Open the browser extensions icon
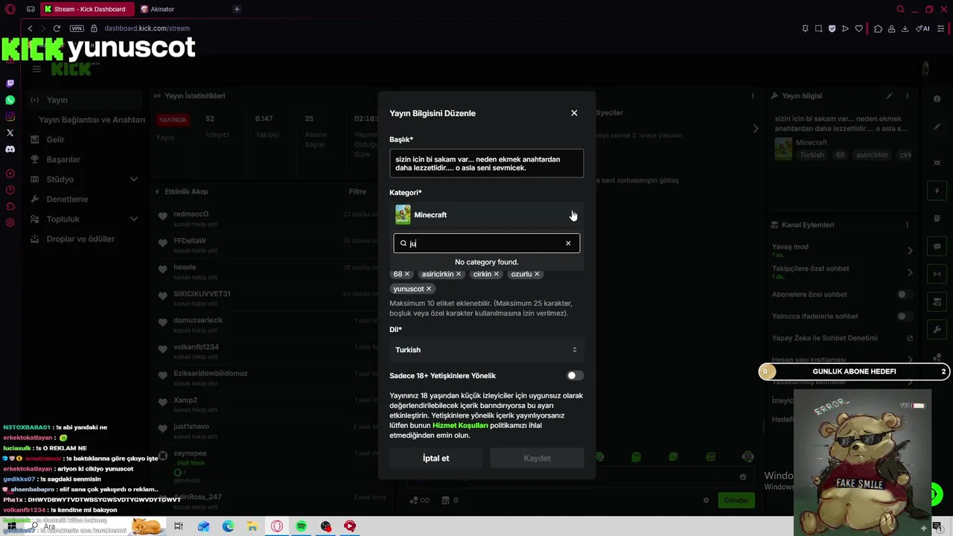Image resolution: width=953 pixels, height=536 pixels. pos(878,28)
